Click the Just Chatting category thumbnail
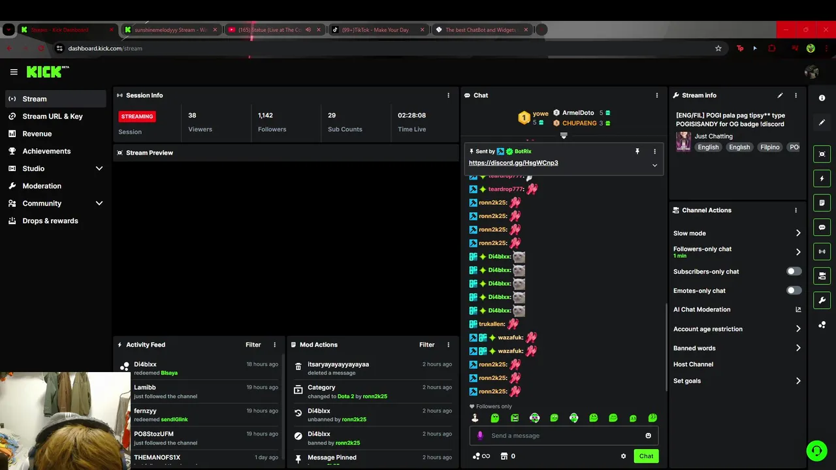The image size is (836, 470). click(x=683, y=142)
